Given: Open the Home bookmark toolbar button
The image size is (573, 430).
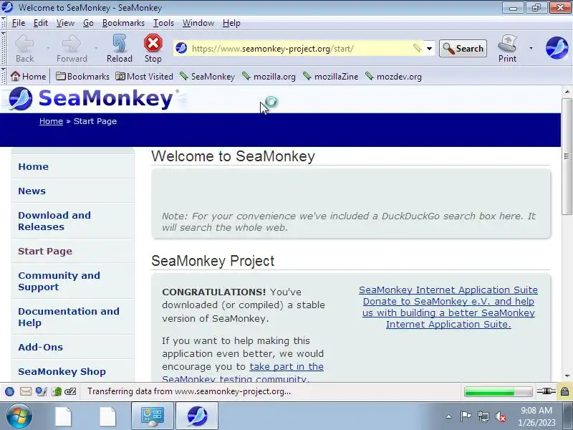Looking at the screenshot, I should pos(28,77).
